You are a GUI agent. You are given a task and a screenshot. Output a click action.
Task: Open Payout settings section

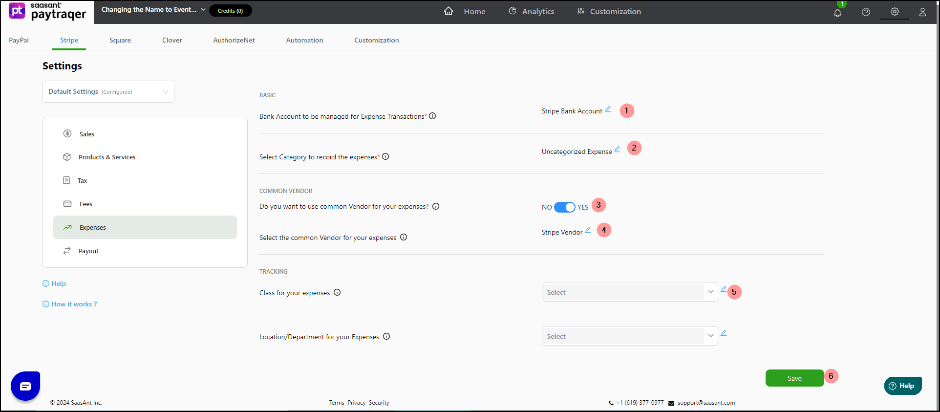tap(145, 251)
